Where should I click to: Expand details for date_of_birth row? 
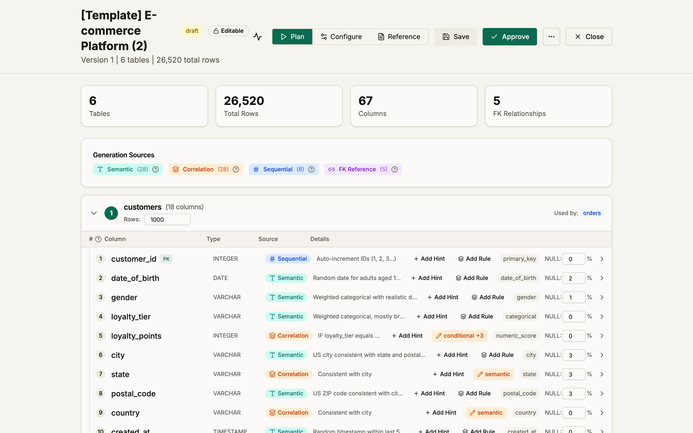click(x=602, y=278)
